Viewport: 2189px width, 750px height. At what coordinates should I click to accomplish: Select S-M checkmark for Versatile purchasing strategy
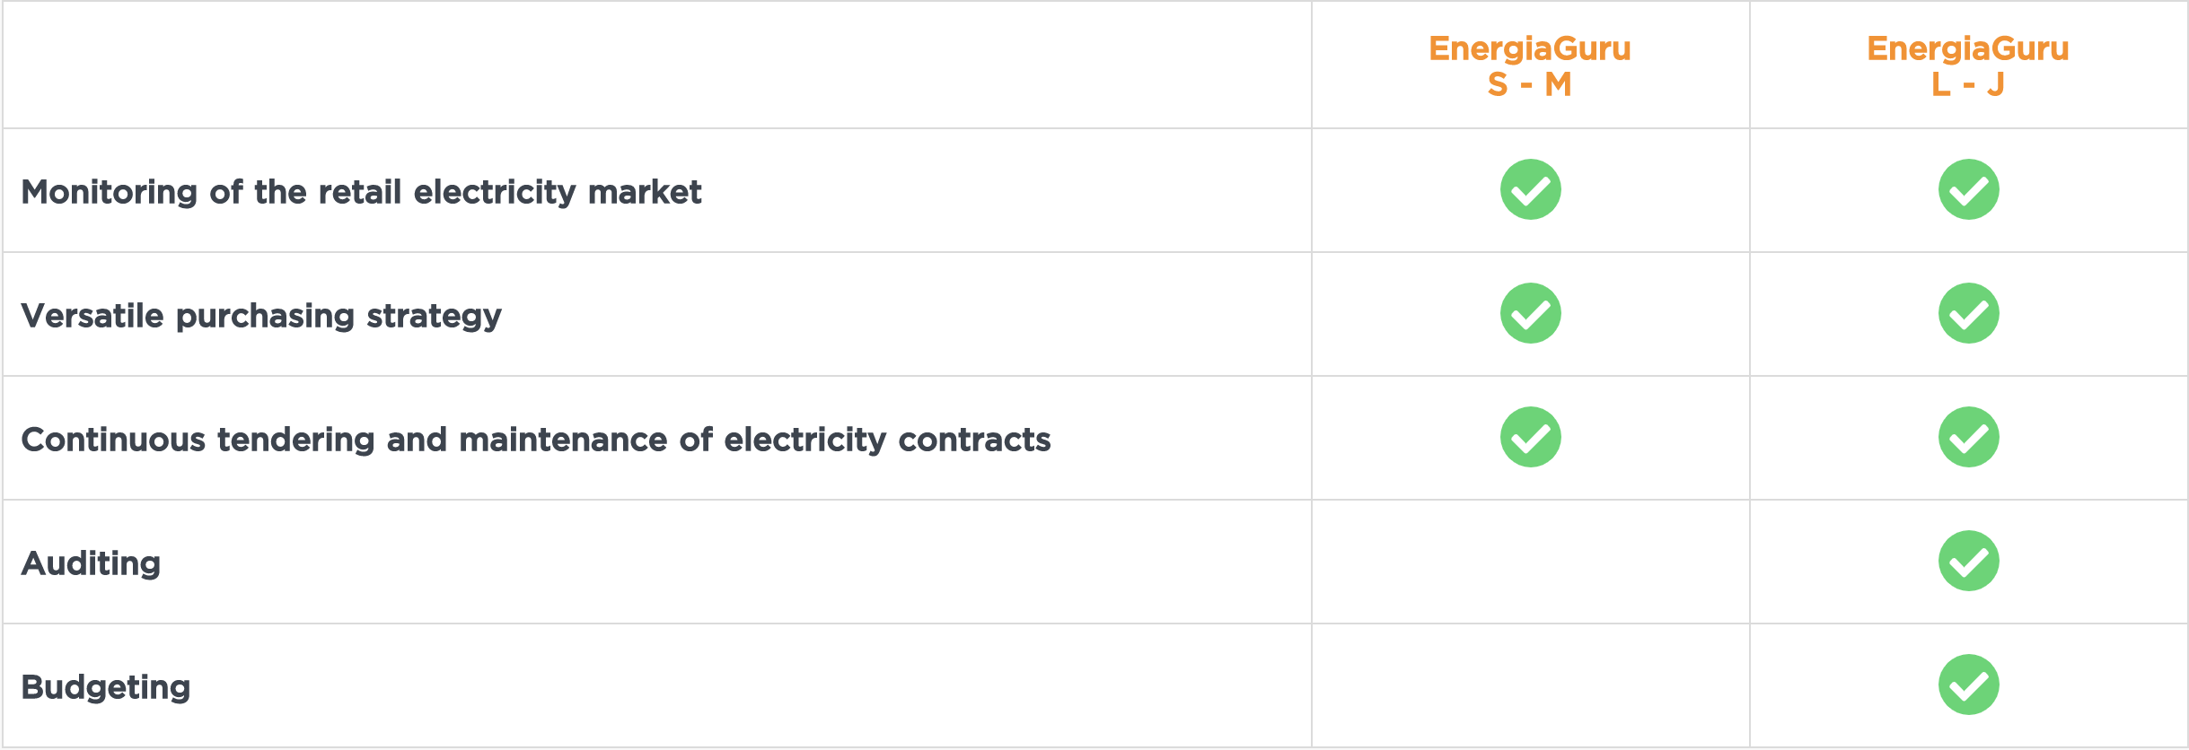[x=1530, y=313]
